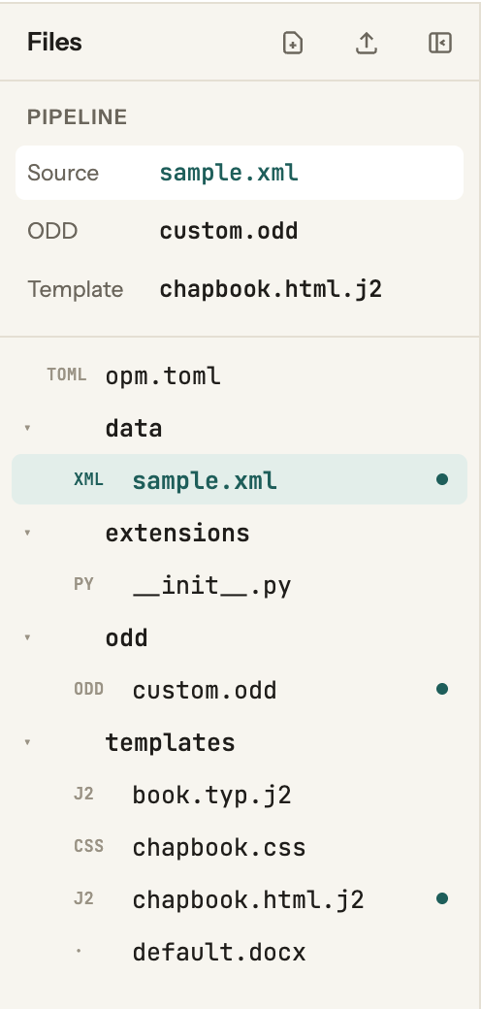Collapse the data folder
Viewport: 481px width, 1009px height.
click(28, 428)
